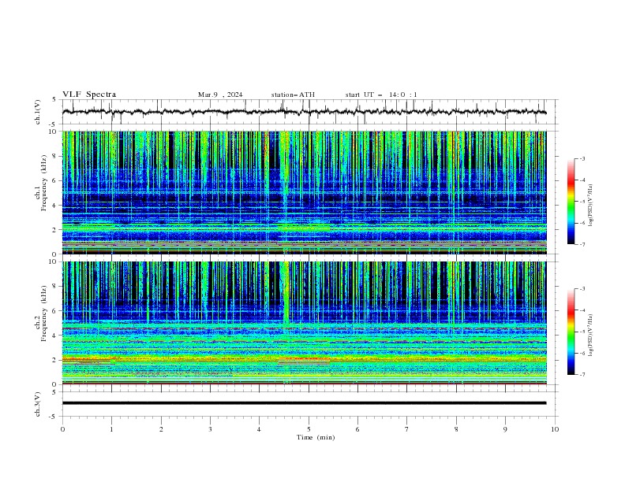This screenshot has height=482, width=625.
Task: Click the "Time (min)" axis label
Action: (x=316, y=437)
